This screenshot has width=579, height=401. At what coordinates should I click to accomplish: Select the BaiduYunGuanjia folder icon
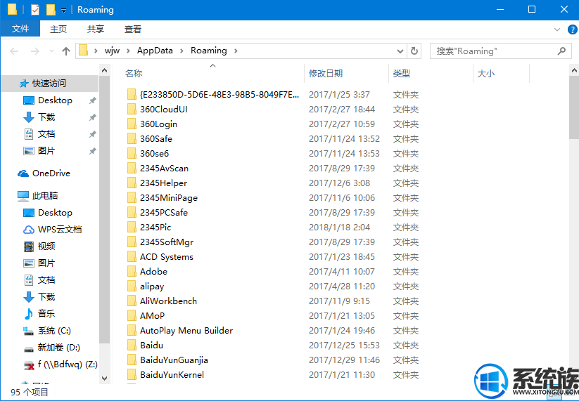[132, 360]
